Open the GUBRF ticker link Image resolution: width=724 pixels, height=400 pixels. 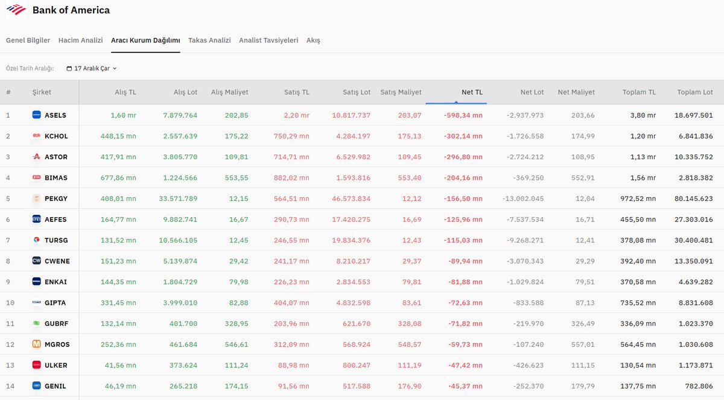click(57, 323)
